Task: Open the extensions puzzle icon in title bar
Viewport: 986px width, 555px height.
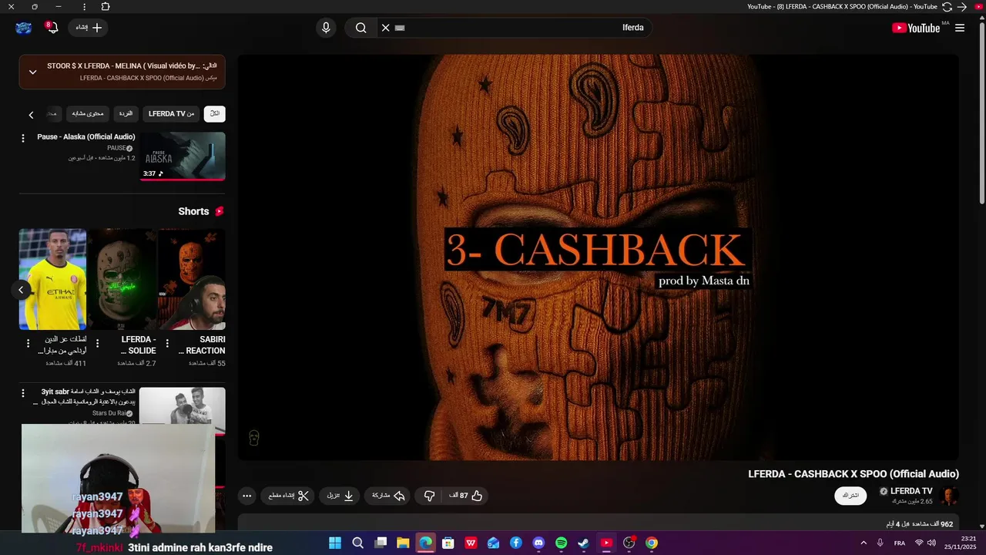Action: click(x=106, y=6)
